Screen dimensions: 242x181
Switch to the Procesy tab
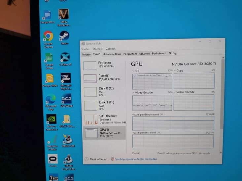point(86,54)
